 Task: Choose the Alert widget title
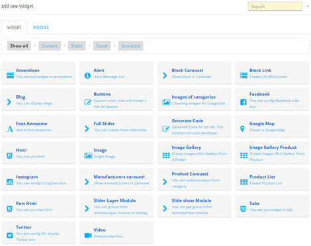(x=99, y=70)
